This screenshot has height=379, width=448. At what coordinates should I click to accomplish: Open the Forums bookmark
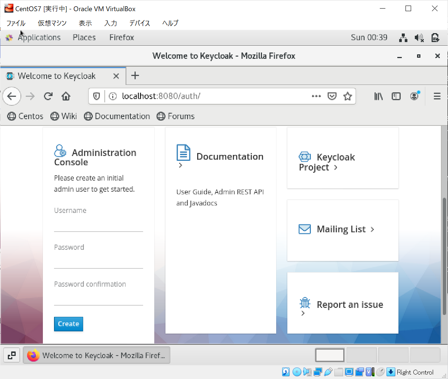click(x=176, y=116)
